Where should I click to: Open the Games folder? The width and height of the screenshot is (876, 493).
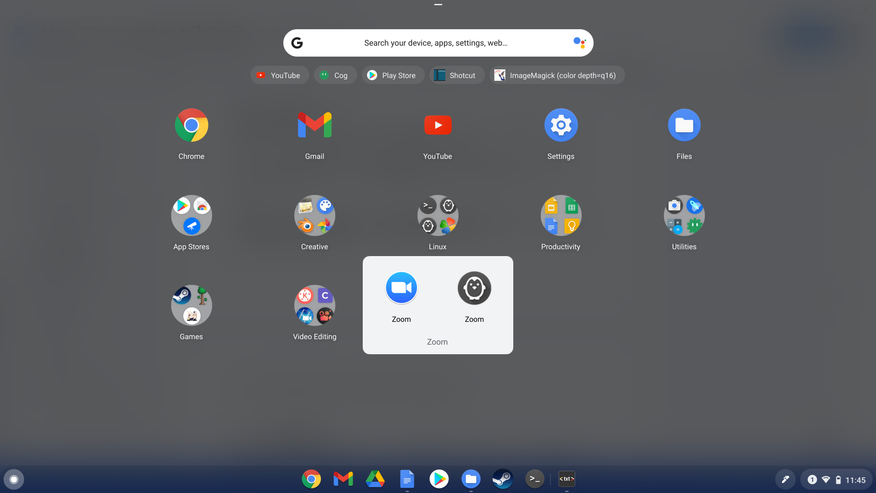click(x=192, y=305)
